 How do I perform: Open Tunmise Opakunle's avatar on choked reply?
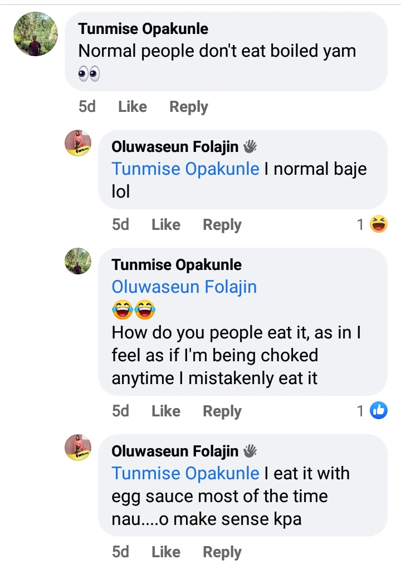click(x=78, y=261)
